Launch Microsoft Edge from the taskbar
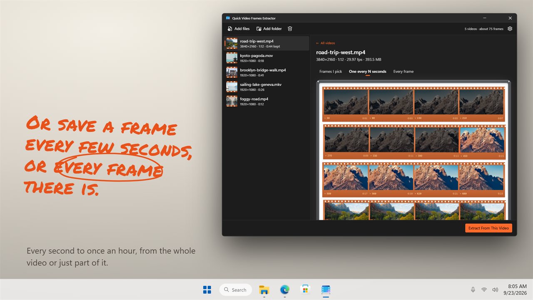This screenshot has height=300, width=533. [285, 290]
